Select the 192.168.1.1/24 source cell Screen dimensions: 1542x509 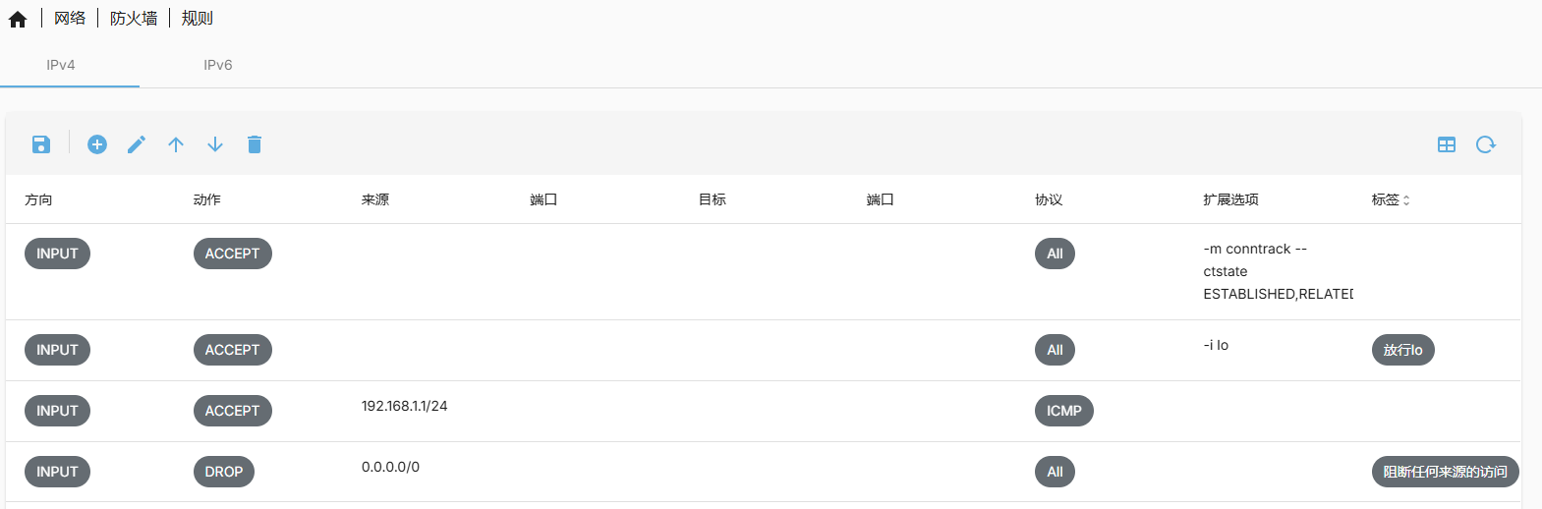404,406
